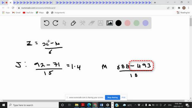Open Microsoft Edge from taskbar
192x108 pixels.
coord(89,105)
